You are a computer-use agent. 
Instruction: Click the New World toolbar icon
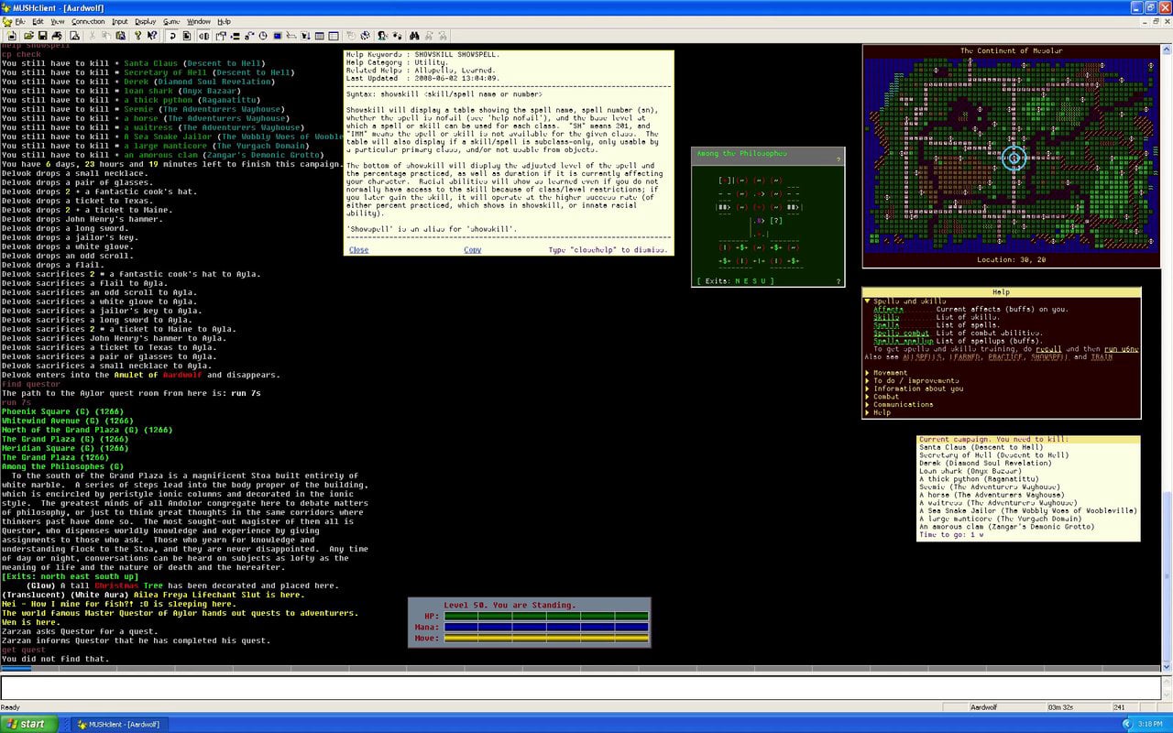point(12,36)
